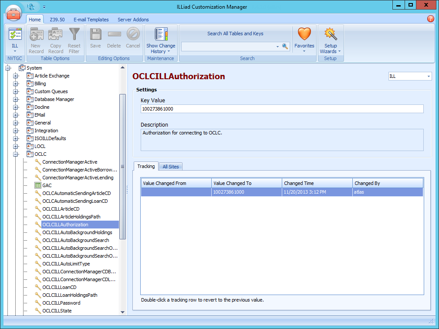The image size is (439, 329).
Task: Collapse the OCLC tree branch
Action: (x=16, y=154)
